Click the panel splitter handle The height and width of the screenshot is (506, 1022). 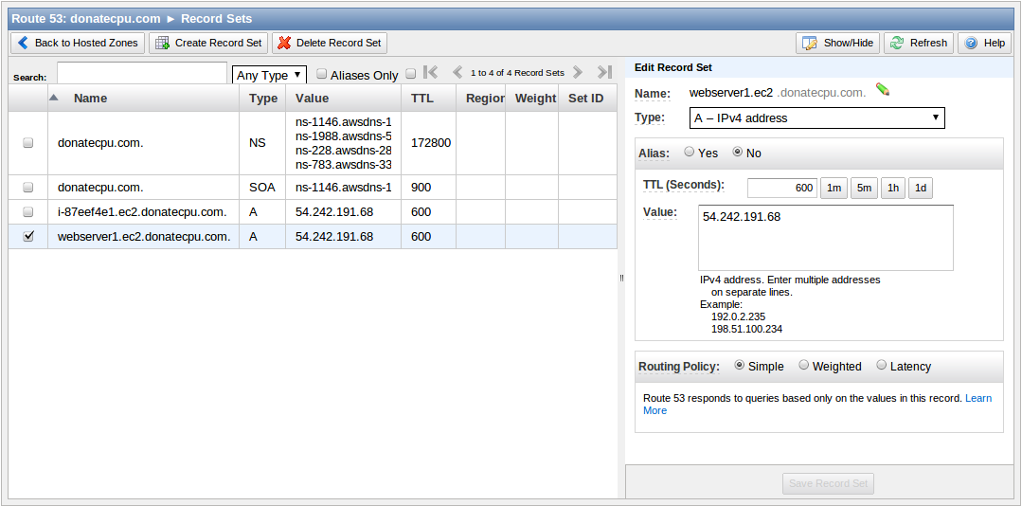621,278
